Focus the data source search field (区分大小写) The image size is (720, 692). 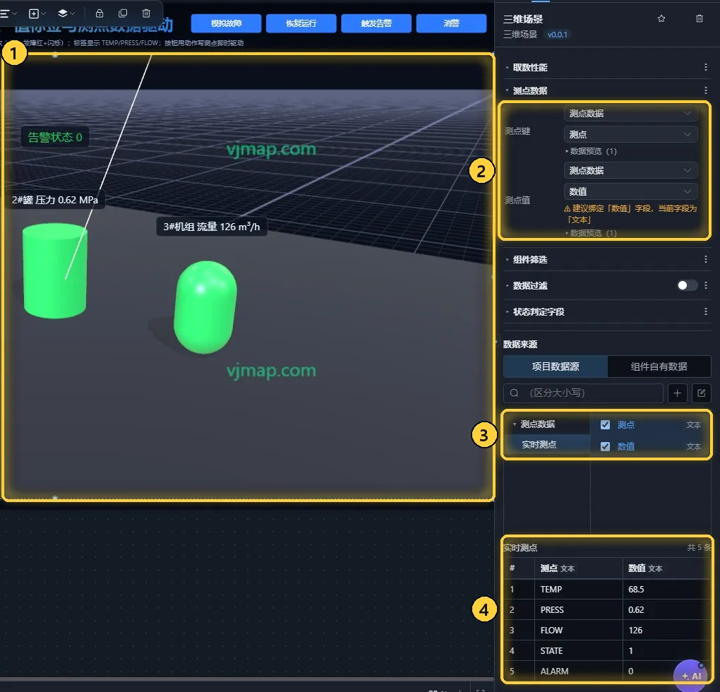pos(583,393)
